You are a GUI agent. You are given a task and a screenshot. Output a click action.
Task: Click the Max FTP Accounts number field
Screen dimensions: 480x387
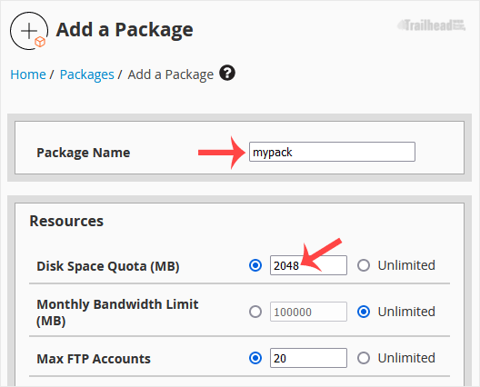tap(308, 358)
